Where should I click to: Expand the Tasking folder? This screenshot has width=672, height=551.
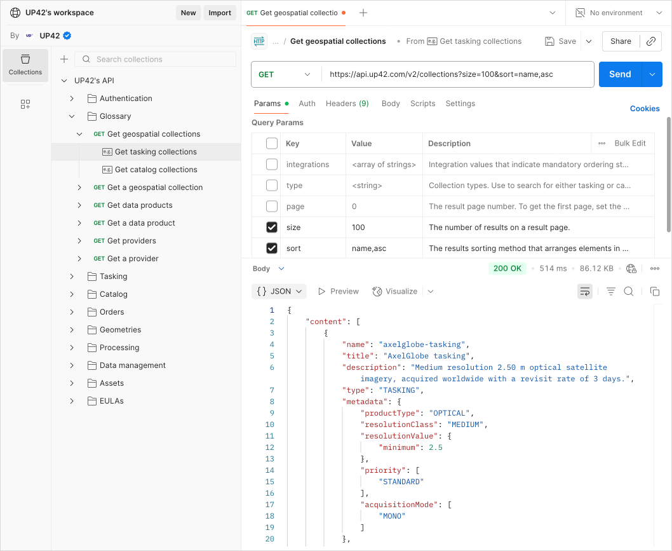pos(72,276)
